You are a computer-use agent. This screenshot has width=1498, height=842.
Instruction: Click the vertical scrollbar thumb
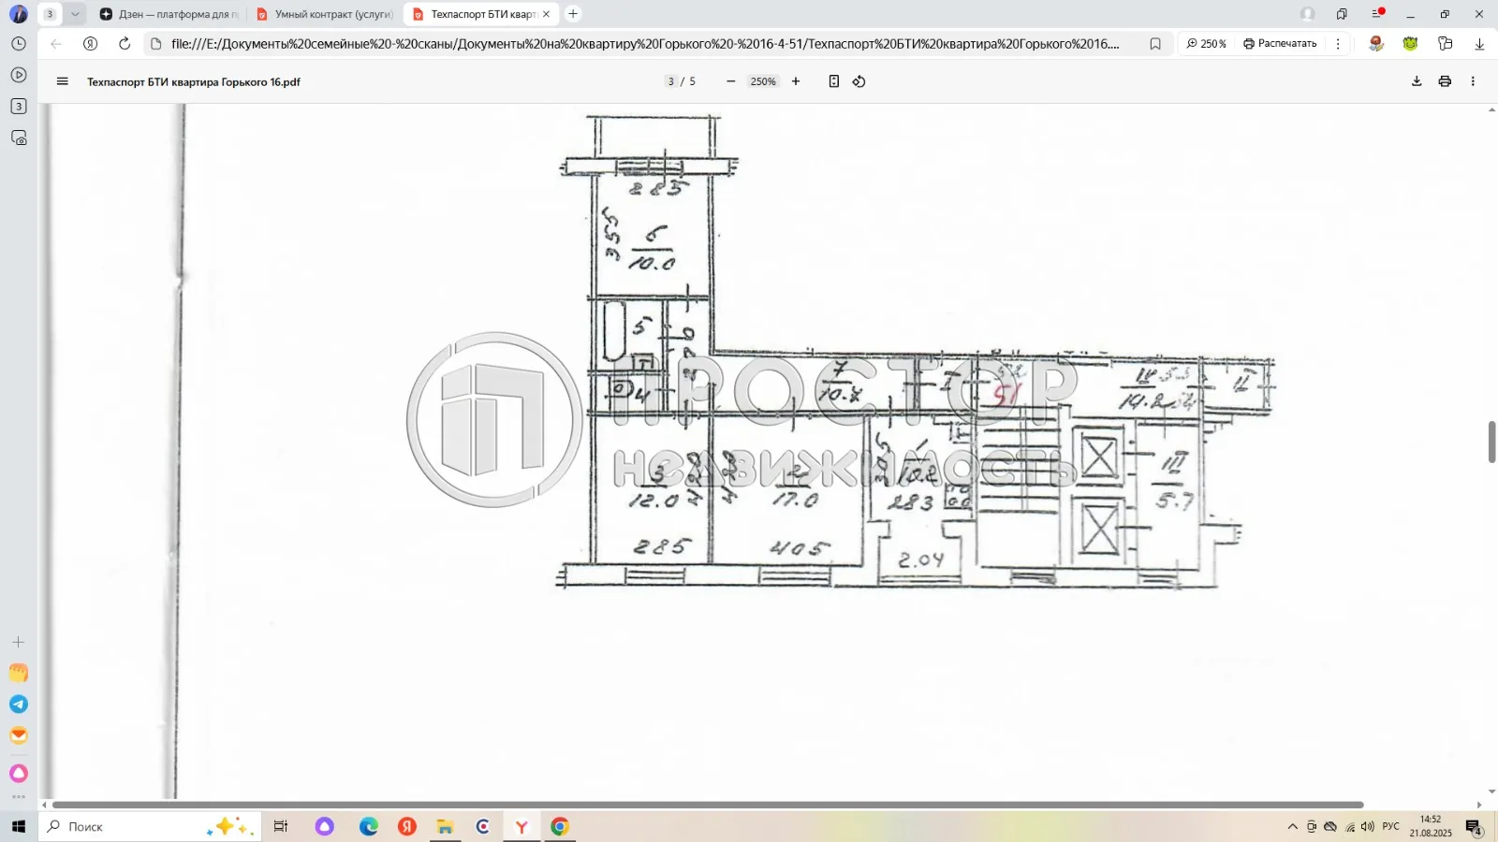pyautogui.click(x=1491, y=442)
